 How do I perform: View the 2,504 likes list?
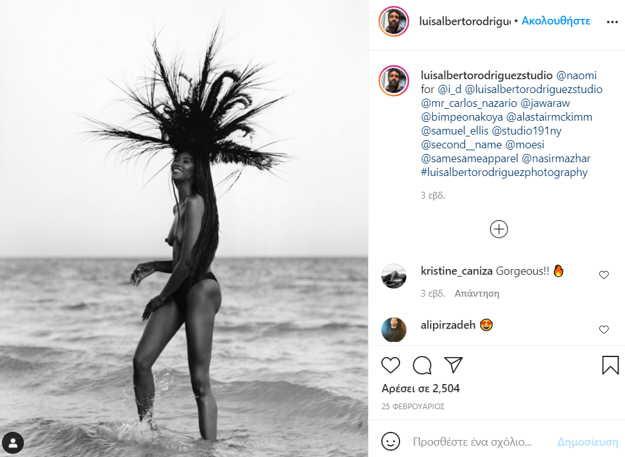pos(420,388)
